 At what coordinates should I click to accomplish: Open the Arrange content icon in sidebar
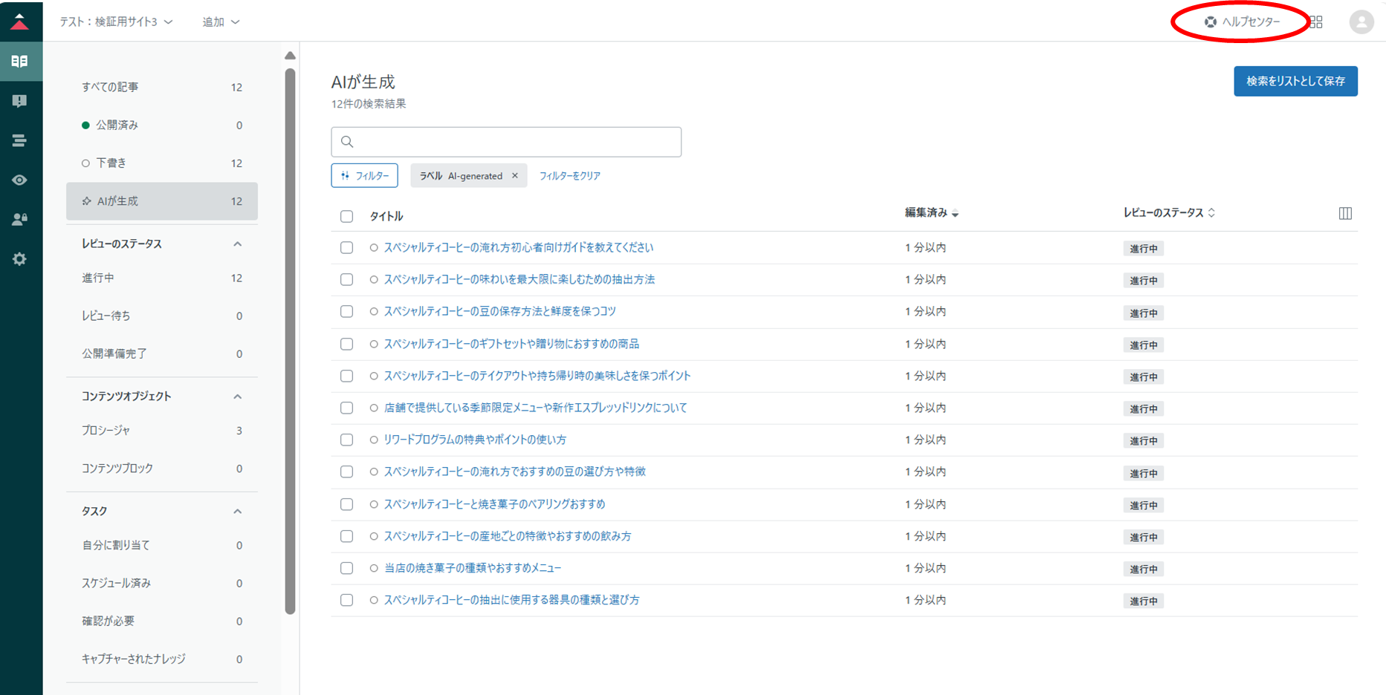[x=20, y=140]
